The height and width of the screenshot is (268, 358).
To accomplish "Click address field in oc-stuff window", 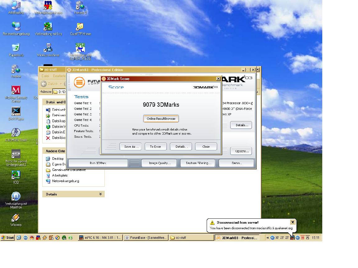I will pos(59,92).
